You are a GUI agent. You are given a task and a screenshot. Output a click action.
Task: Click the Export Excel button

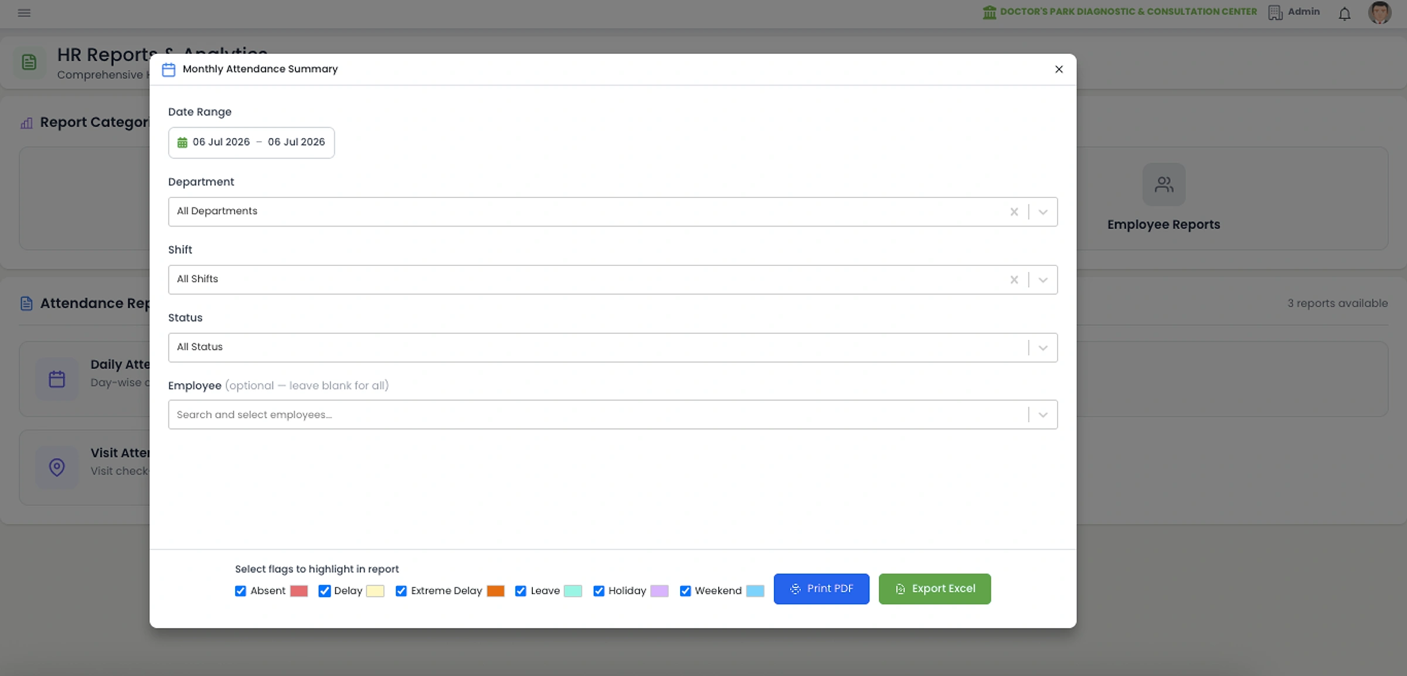point(934,589)
